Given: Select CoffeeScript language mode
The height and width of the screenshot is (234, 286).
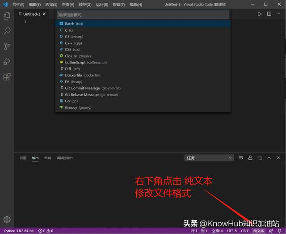Looking at the screenshot, I should point(143,62).
